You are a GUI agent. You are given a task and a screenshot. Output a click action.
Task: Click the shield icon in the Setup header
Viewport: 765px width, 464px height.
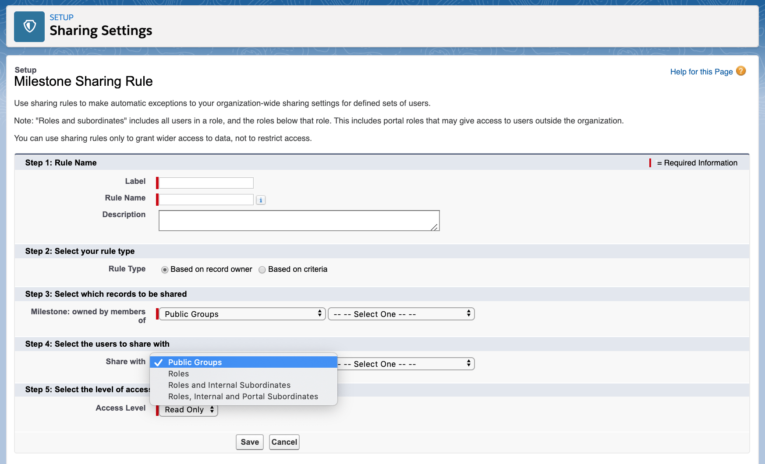coord(29,26)
